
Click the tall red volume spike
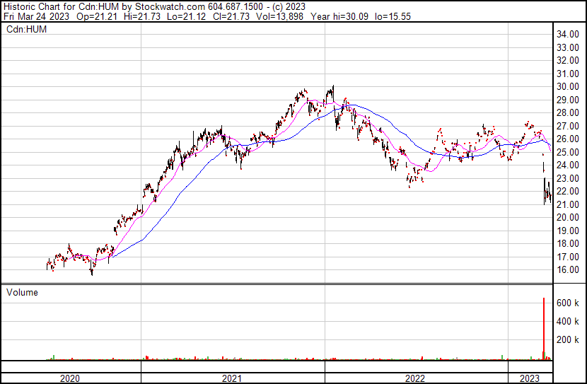click(543, 325)
